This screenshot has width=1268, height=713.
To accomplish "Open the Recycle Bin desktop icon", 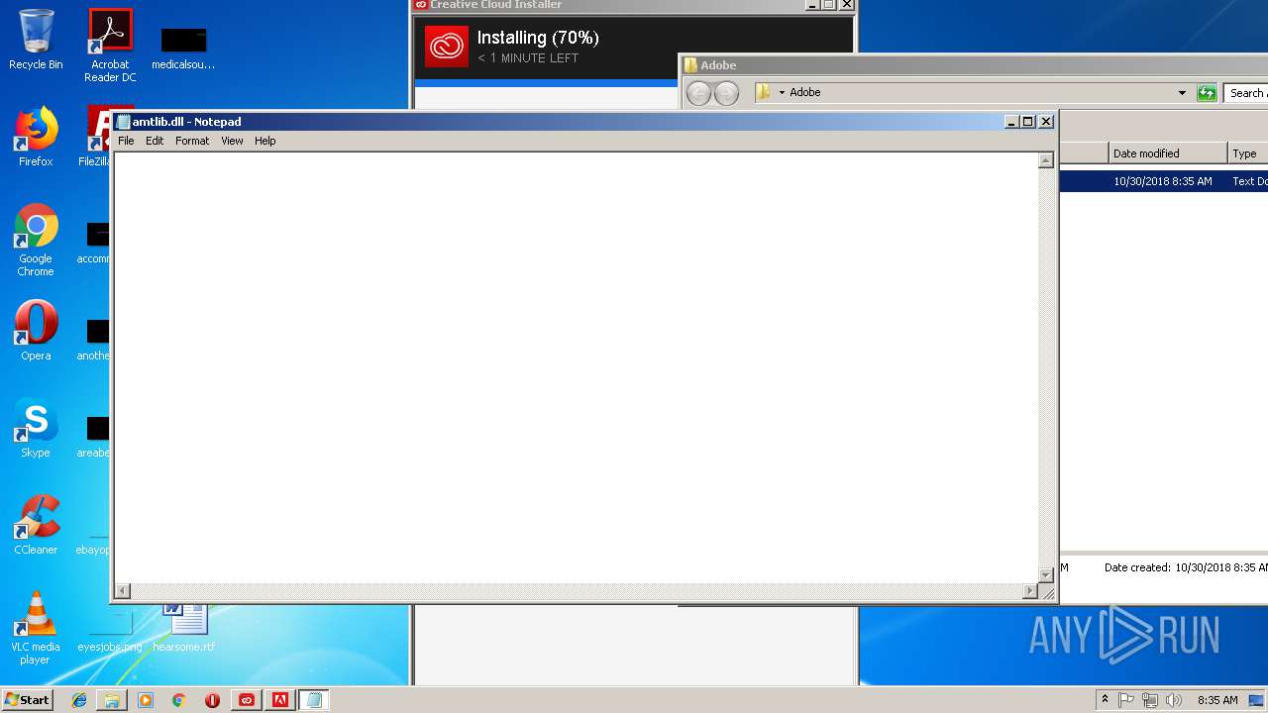I will 36,40.
